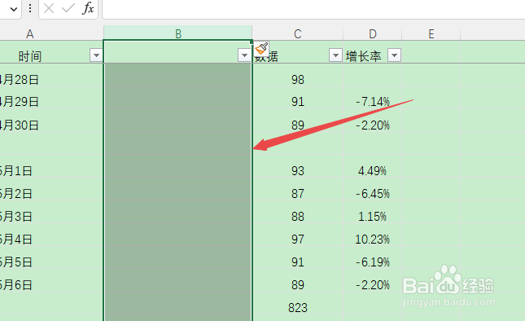This screenshot has width=525, height=321.
Task: Select the growth rate cell -6.45%
Action: [372, 189]
